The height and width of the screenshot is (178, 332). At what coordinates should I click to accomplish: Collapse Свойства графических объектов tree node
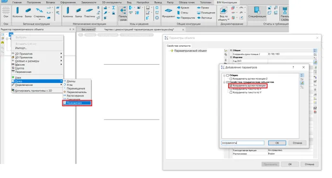tap(224, 82)
